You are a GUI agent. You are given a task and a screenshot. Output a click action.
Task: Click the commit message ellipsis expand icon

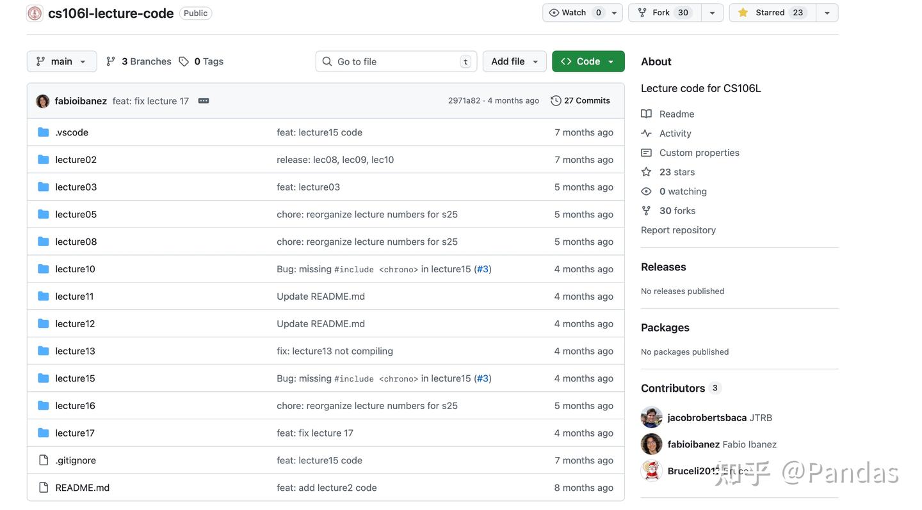204,100
